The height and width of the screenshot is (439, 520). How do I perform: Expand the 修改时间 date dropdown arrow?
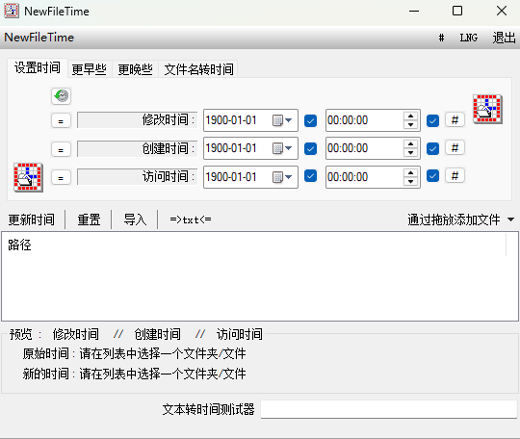coord(289,120)
